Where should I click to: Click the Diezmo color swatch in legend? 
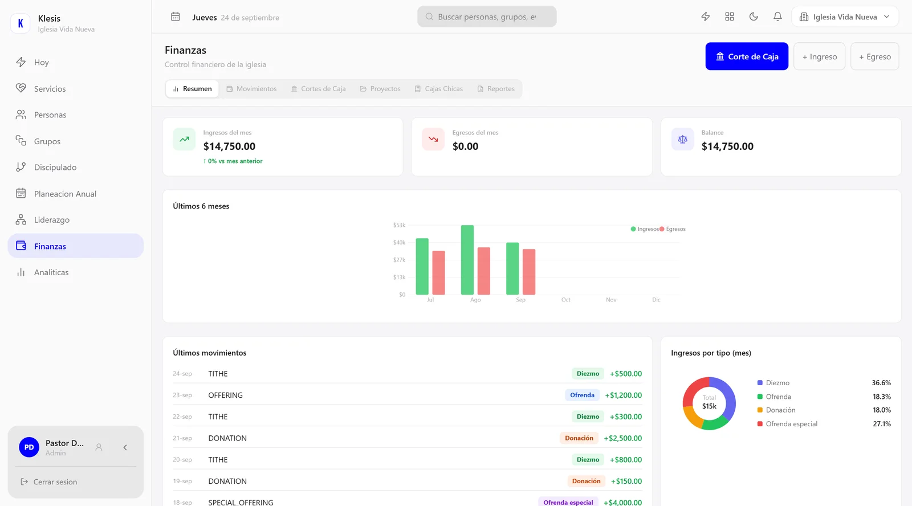[760, 383]
